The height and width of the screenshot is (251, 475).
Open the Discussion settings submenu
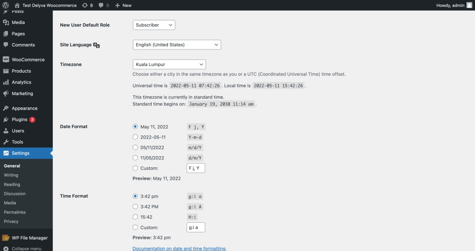tap(14, 194)
